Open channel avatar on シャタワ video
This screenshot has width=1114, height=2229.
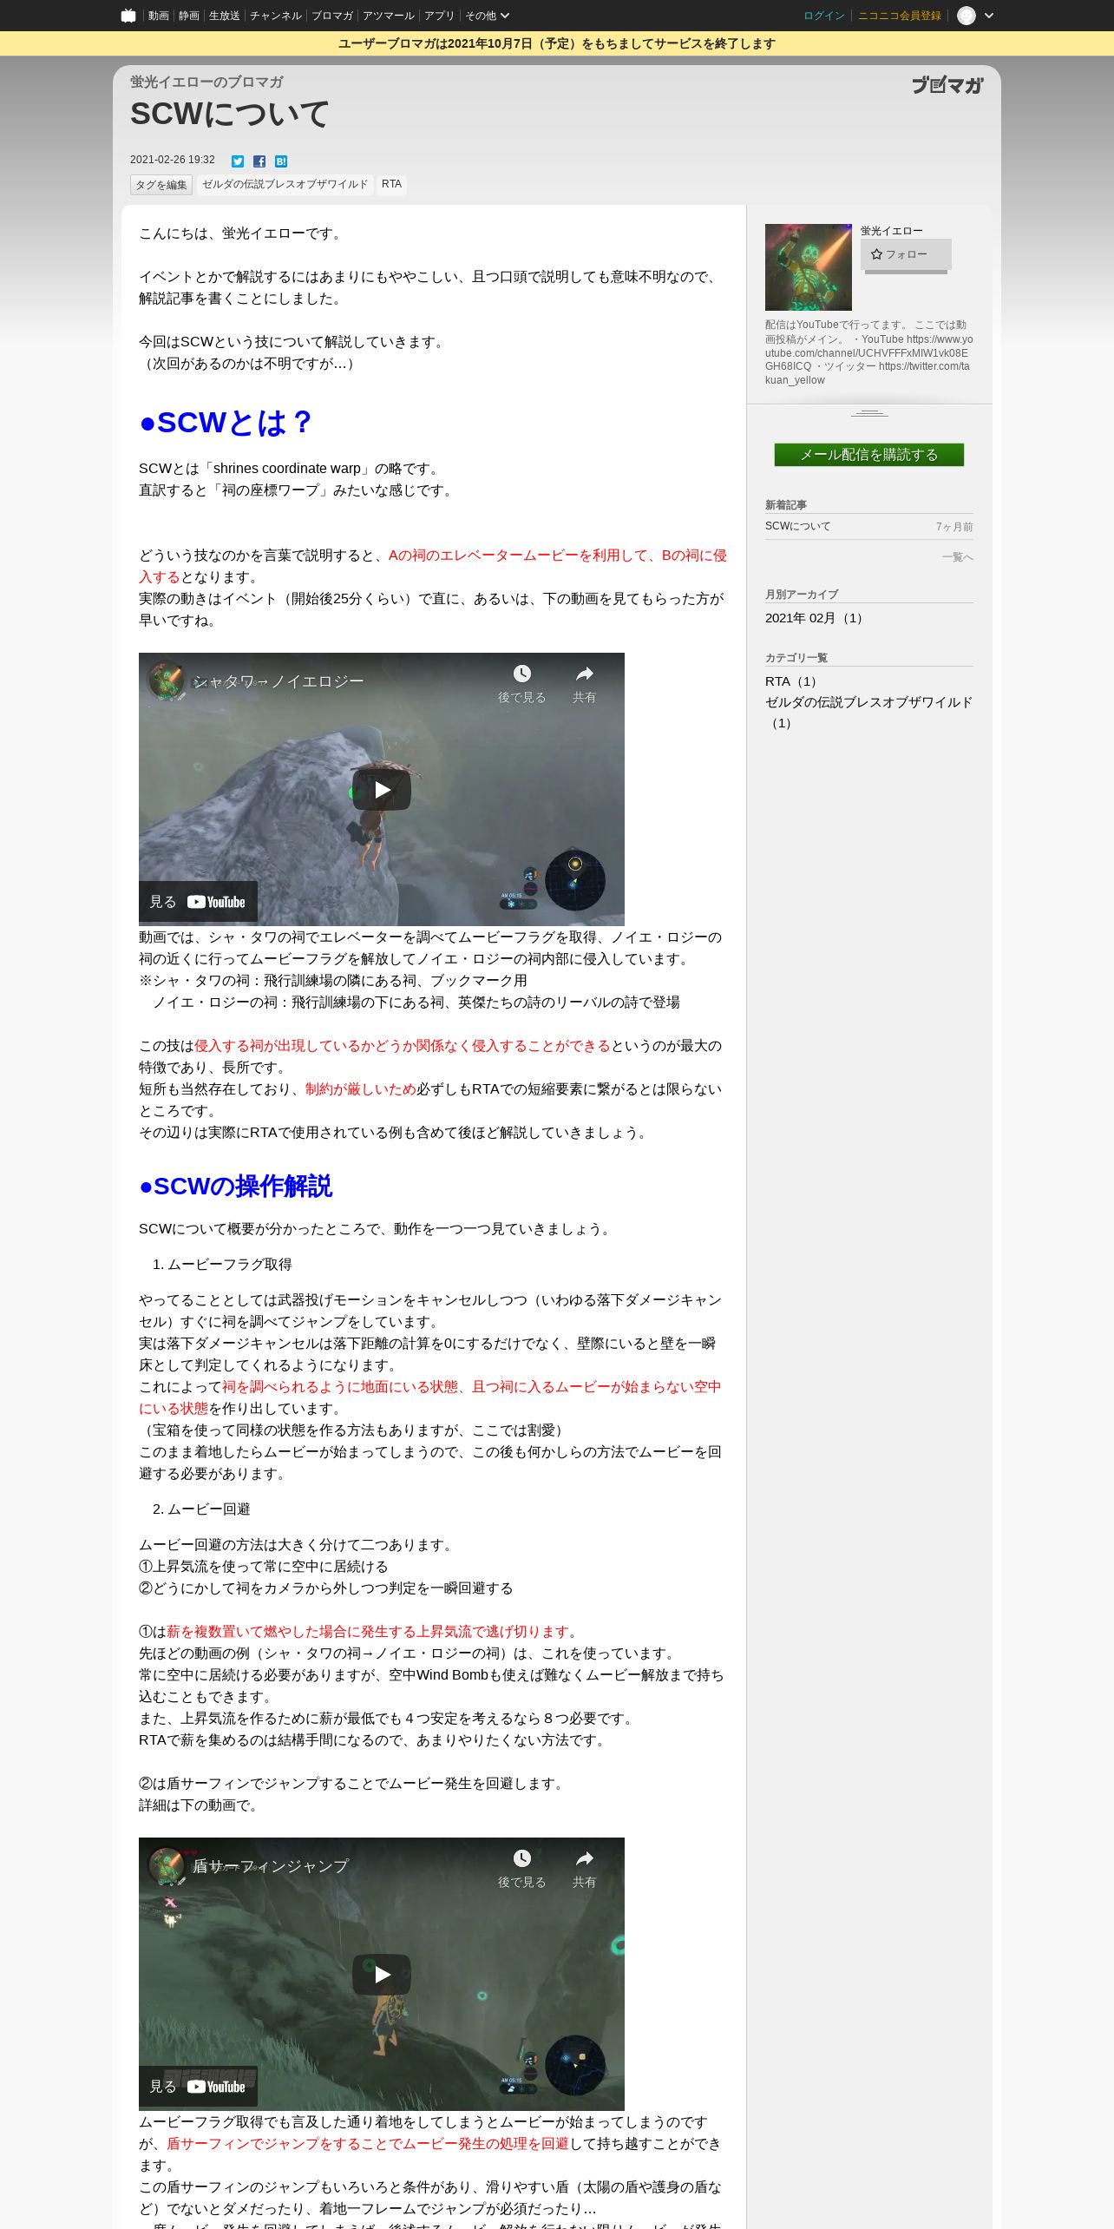(x=167, y=681)
